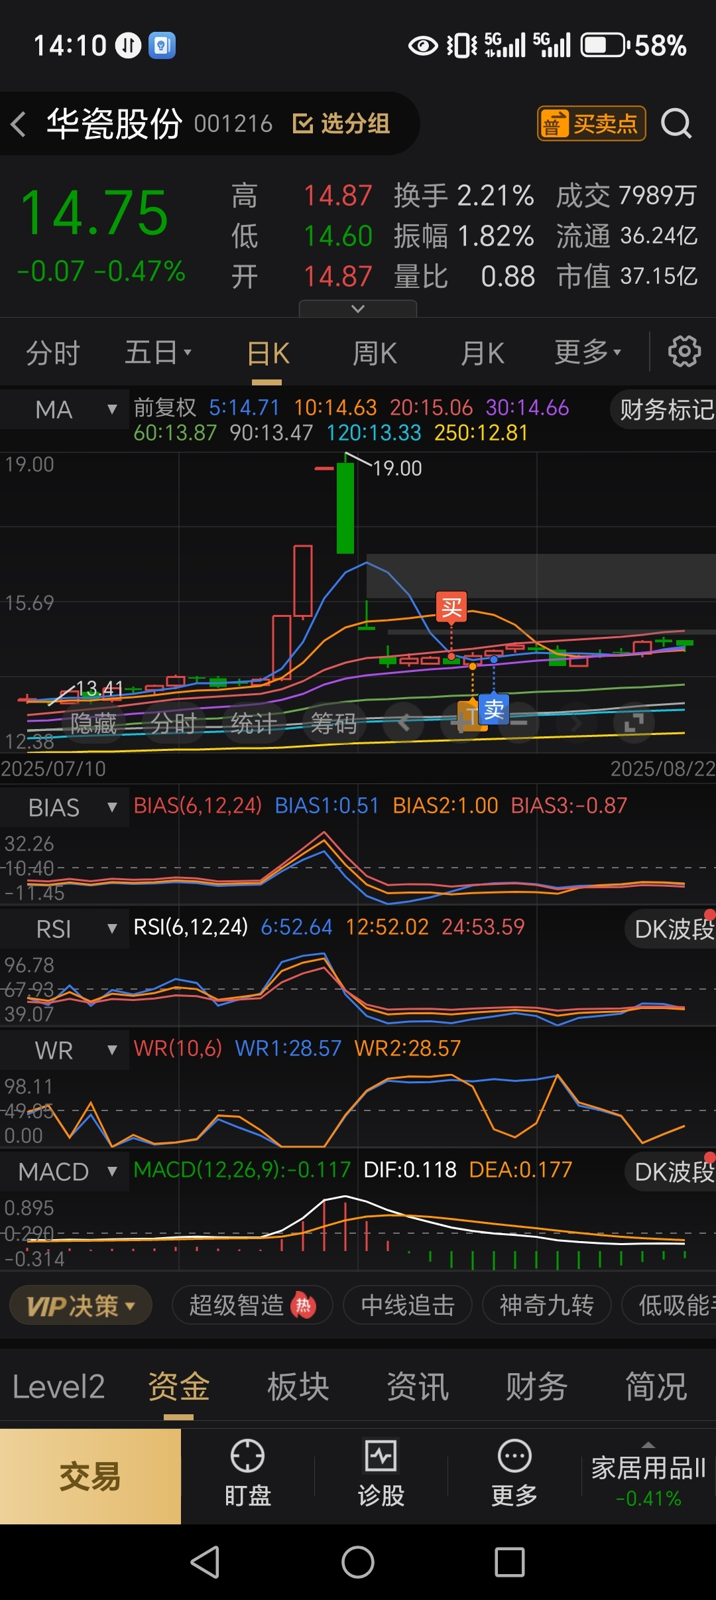
Task: Tap Android home circle button
Action: [x=358, y=1562]
